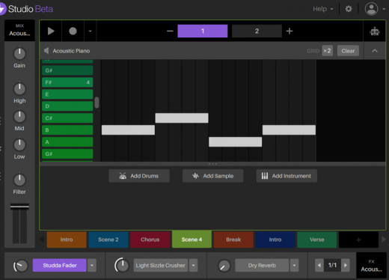Screen dimensions: 389x280
Task: Open the Help menu
Action: [323, 9]
